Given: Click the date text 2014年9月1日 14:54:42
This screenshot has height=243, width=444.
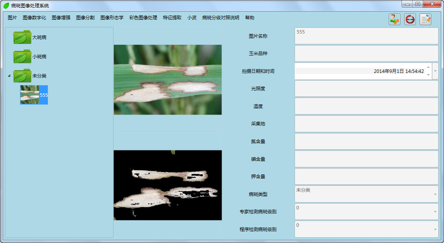Looking at the screenshot, I should [399, 71].
